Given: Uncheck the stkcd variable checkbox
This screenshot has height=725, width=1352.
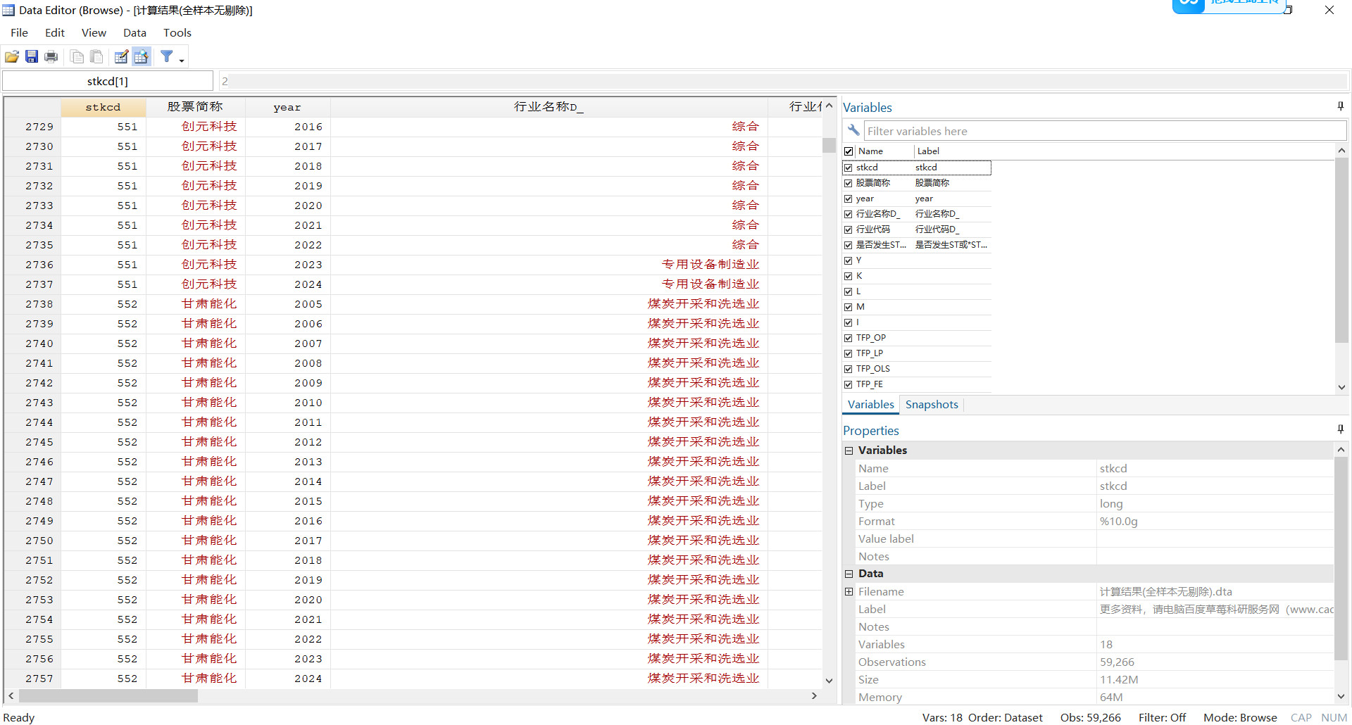Looking at the screenshot, I should coord(849,168).
